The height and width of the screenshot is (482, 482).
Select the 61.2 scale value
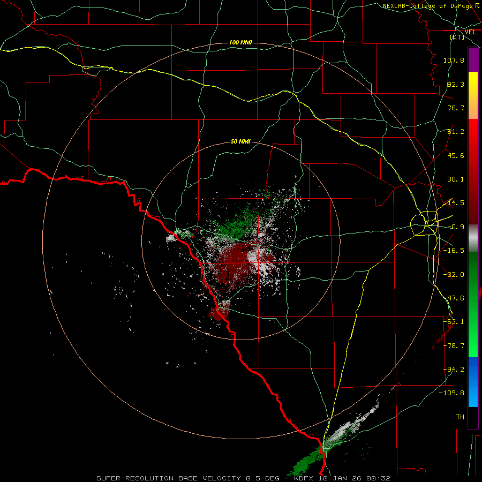tap(456, 132)
